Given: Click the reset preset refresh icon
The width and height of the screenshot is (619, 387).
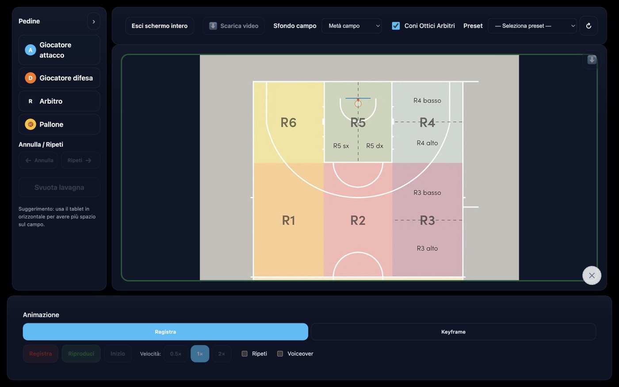Looking at the screenshot, I should [x=588, y=26].
